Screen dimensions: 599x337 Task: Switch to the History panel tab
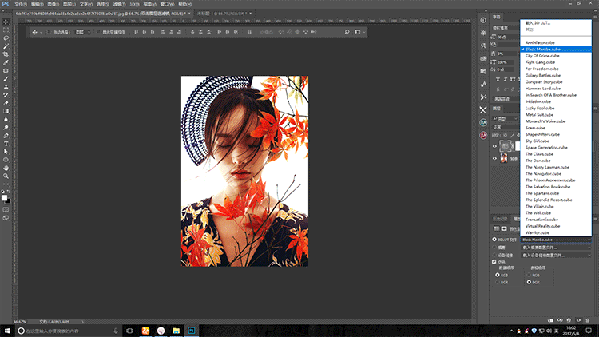tap(500, 219)
